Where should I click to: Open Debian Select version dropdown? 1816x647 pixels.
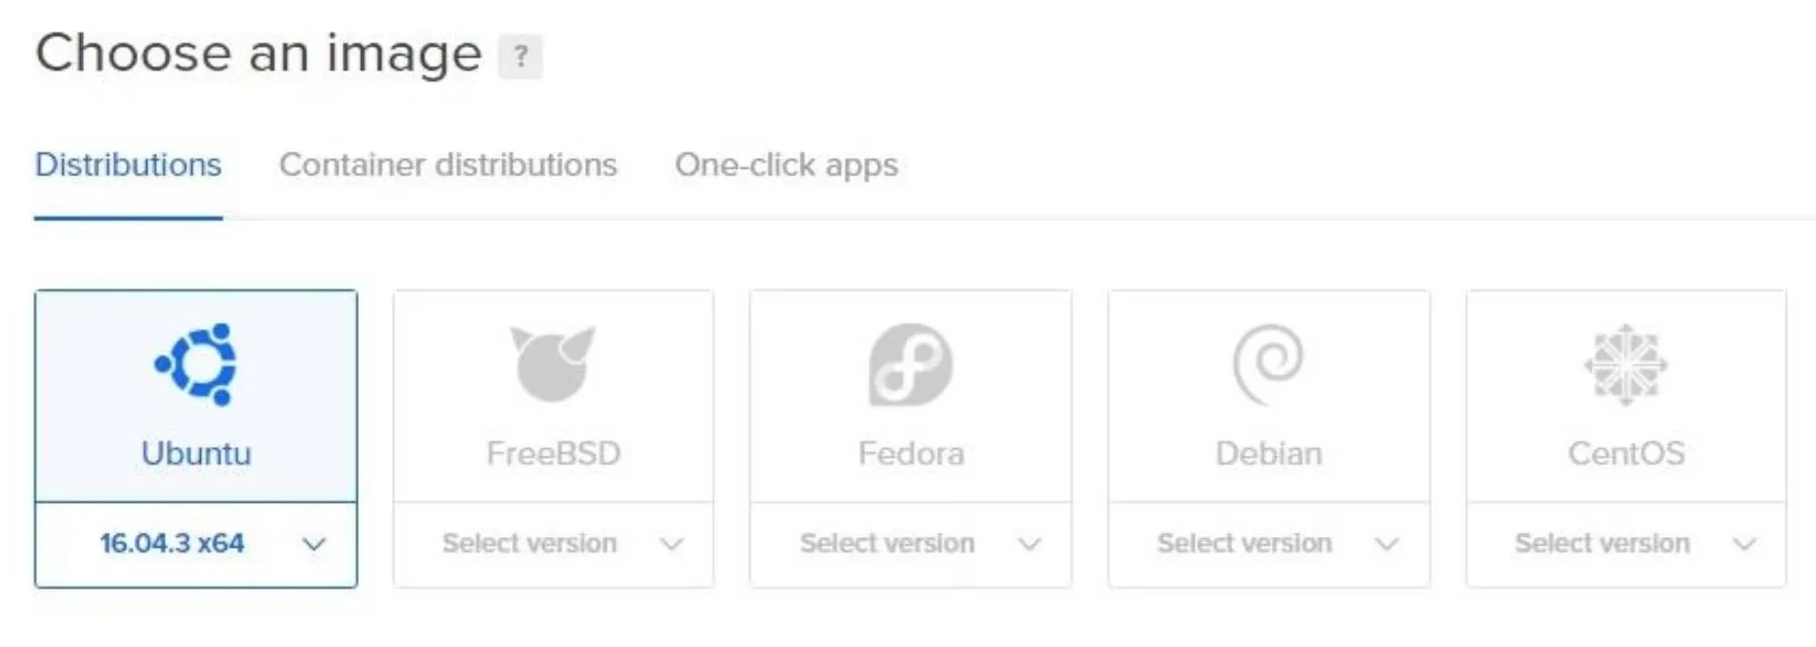pyautogui.click(x=1269, y=544)
